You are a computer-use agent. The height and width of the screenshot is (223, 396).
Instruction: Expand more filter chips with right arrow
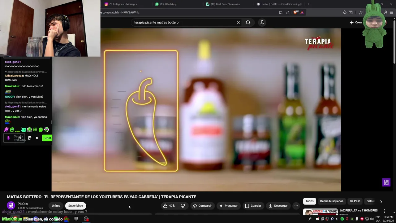[x=381, y=202]
